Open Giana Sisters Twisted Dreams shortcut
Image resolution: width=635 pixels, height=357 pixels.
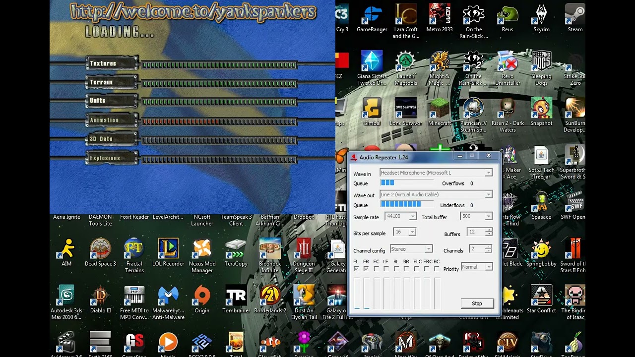pos(372,68)
